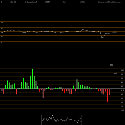The image size is (125, 125).
Task: Click the longest red histogram bar
Action: click(107, 95)
